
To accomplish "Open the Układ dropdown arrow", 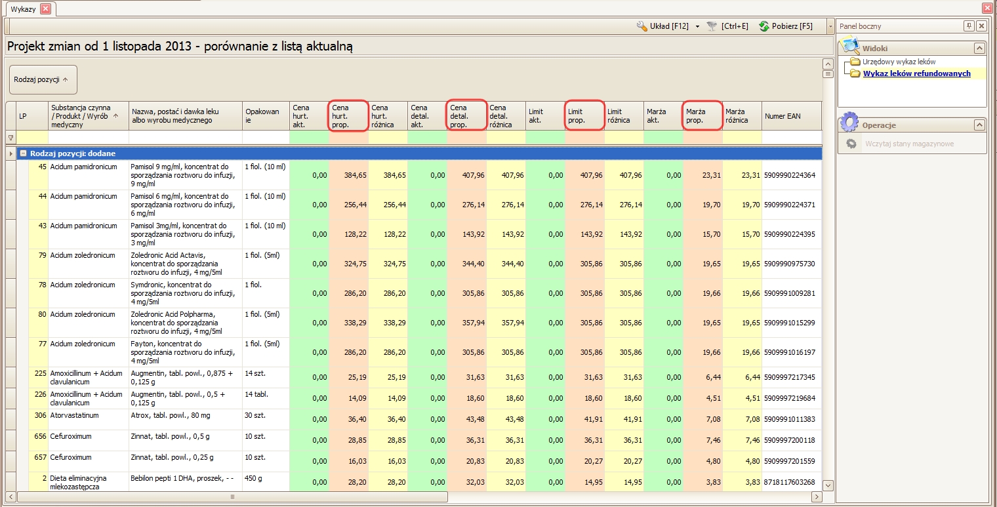I will [x=697, y=26].
